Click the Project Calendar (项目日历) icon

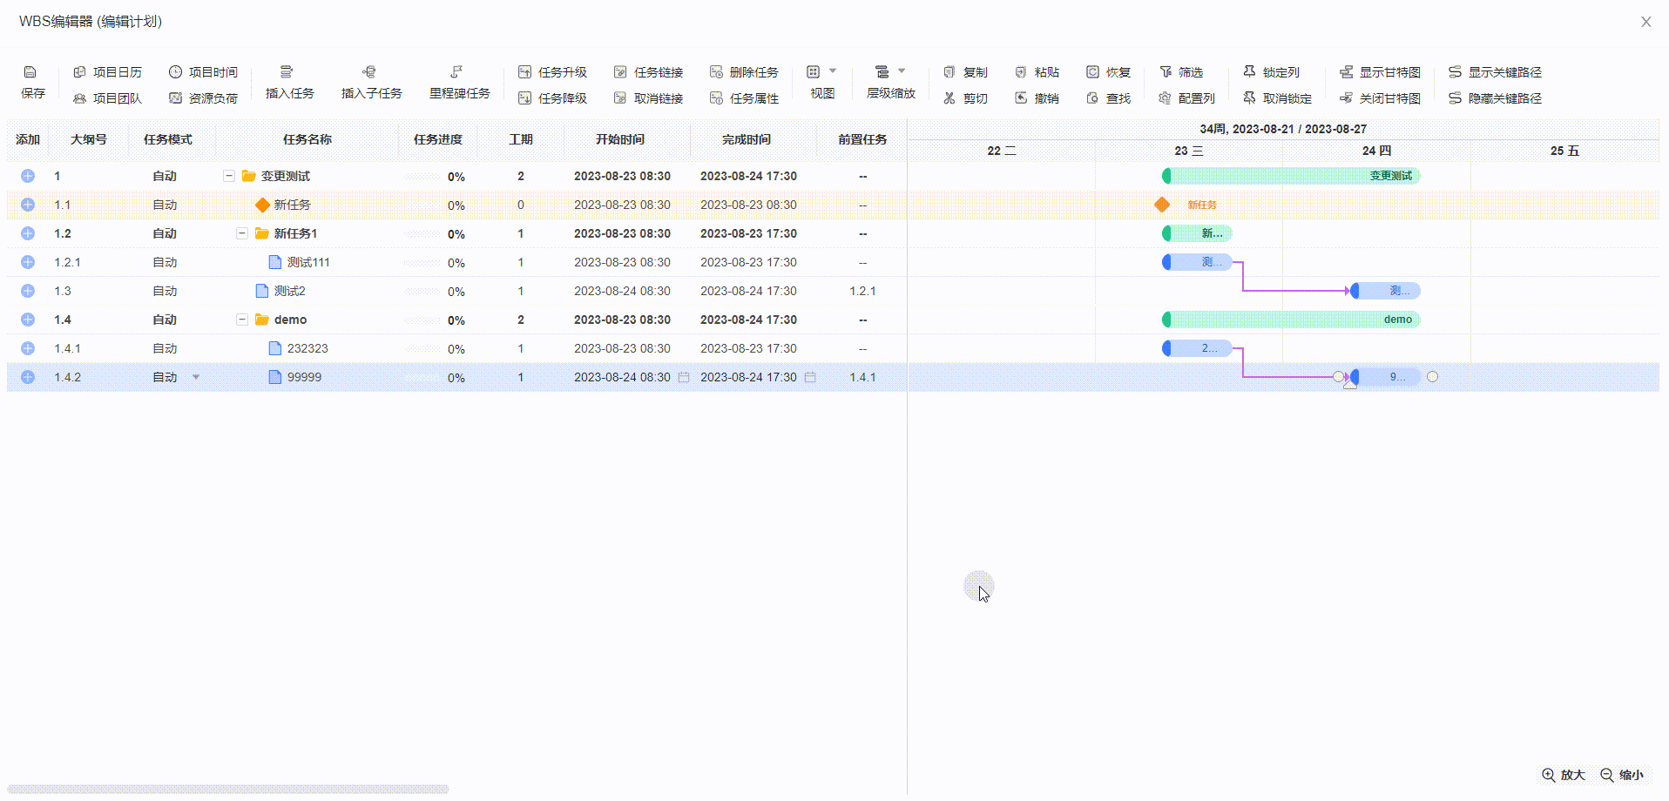click(80, 72)
